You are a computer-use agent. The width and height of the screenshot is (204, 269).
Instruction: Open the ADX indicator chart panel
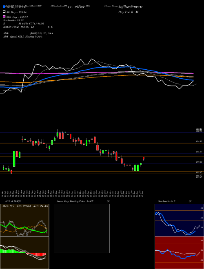(24, 220)
